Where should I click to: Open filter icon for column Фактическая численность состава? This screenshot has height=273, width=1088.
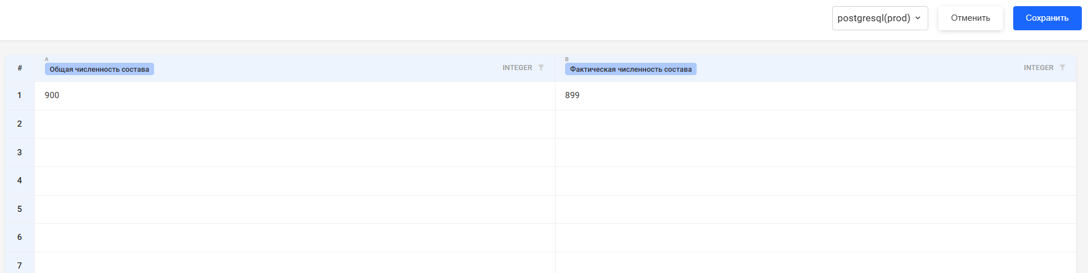click(1062, 68)
